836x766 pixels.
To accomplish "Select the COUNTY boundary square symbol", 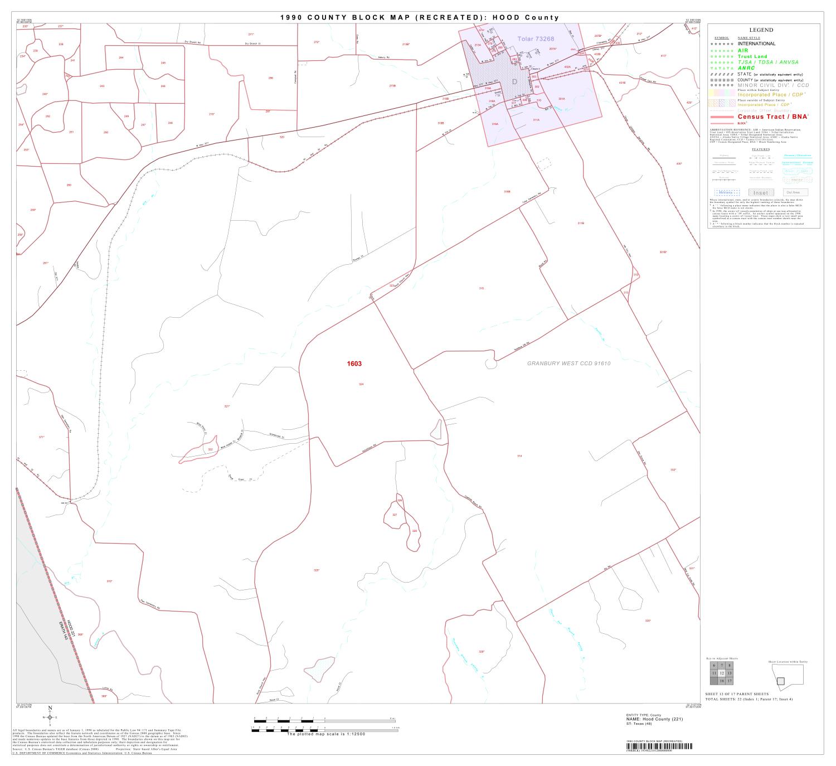I will (x=722, y=80).
